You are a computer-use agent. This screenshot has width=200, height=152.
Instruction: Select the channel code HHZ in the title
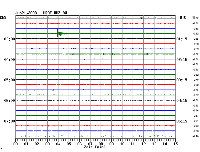(x=57, y=13)
